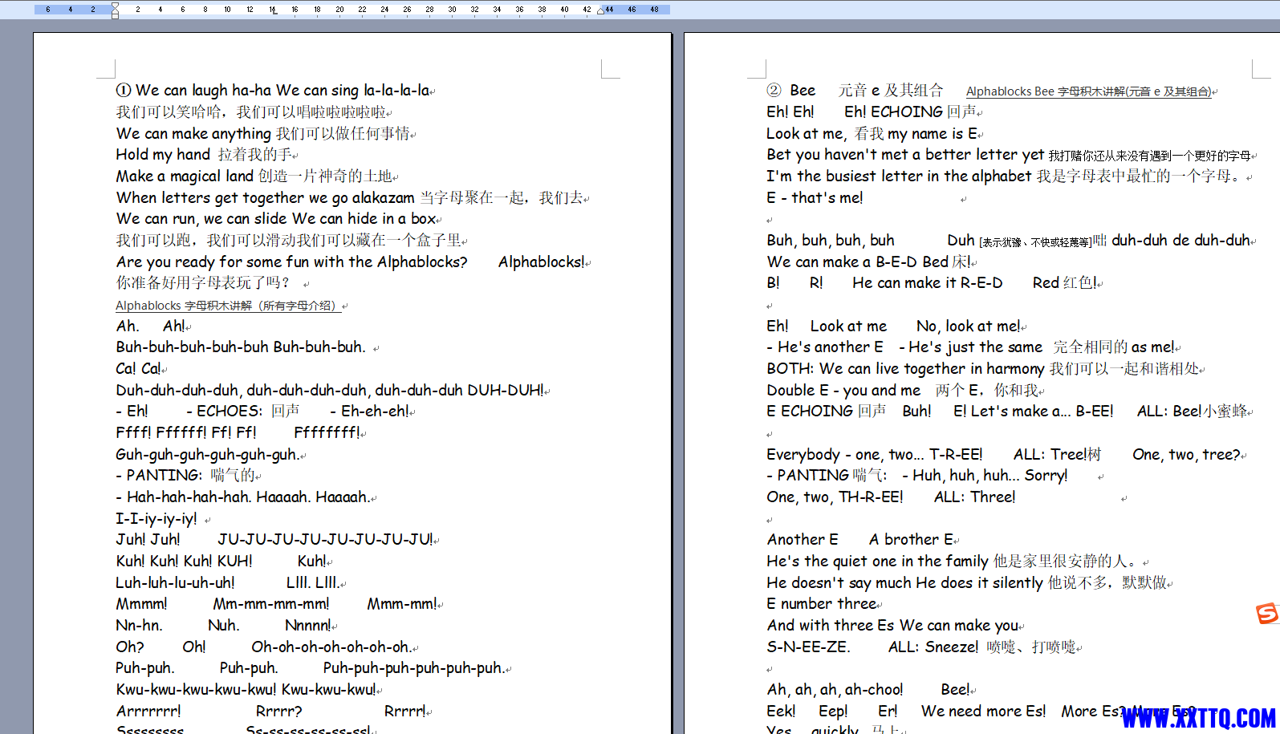
Task: Click the line "Kwu-kwu-kwu-kwu-kwu! Kwu-kwu-kwu!"
Action: [246, 689]
